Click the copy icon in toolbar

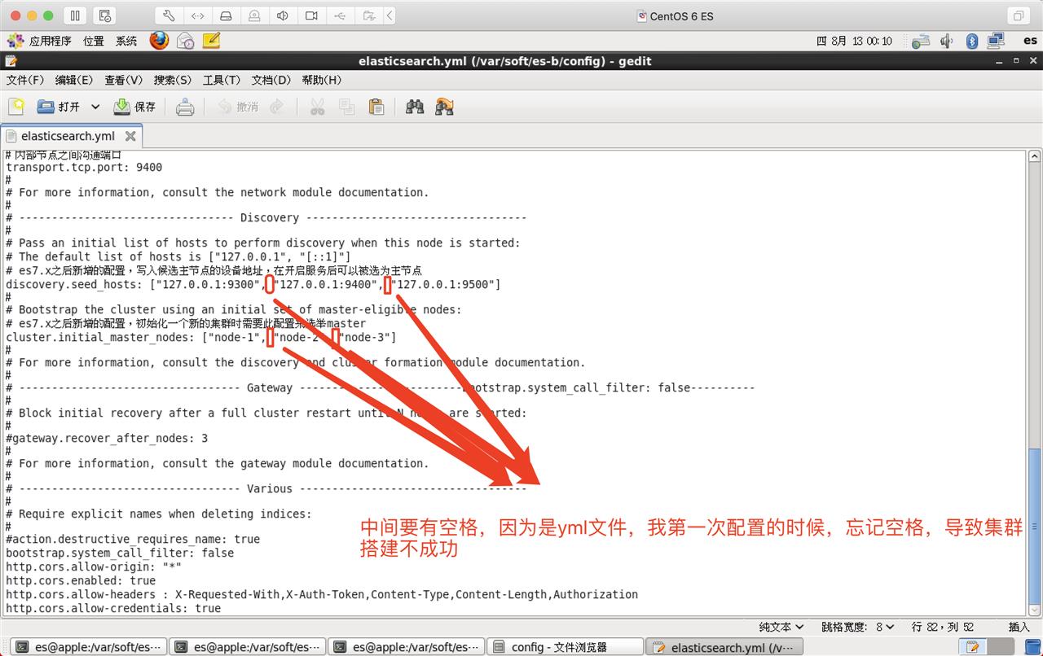pyautogui.click(x=346, y=107)
